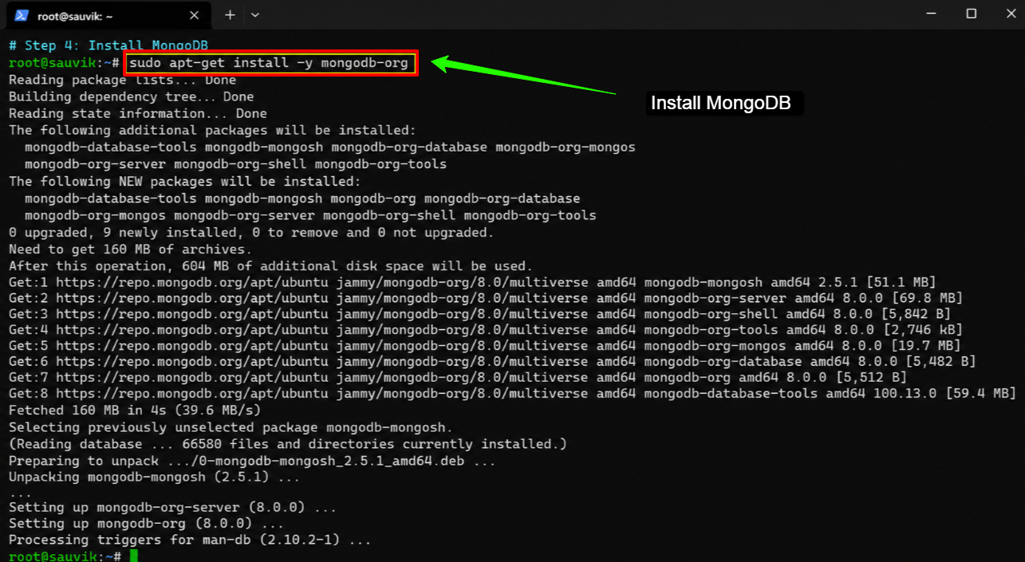The height and width of the screenshot is (562, 1025).
Task: Click the last root@sauvik prompt text
Action: (x=65, y=556)
